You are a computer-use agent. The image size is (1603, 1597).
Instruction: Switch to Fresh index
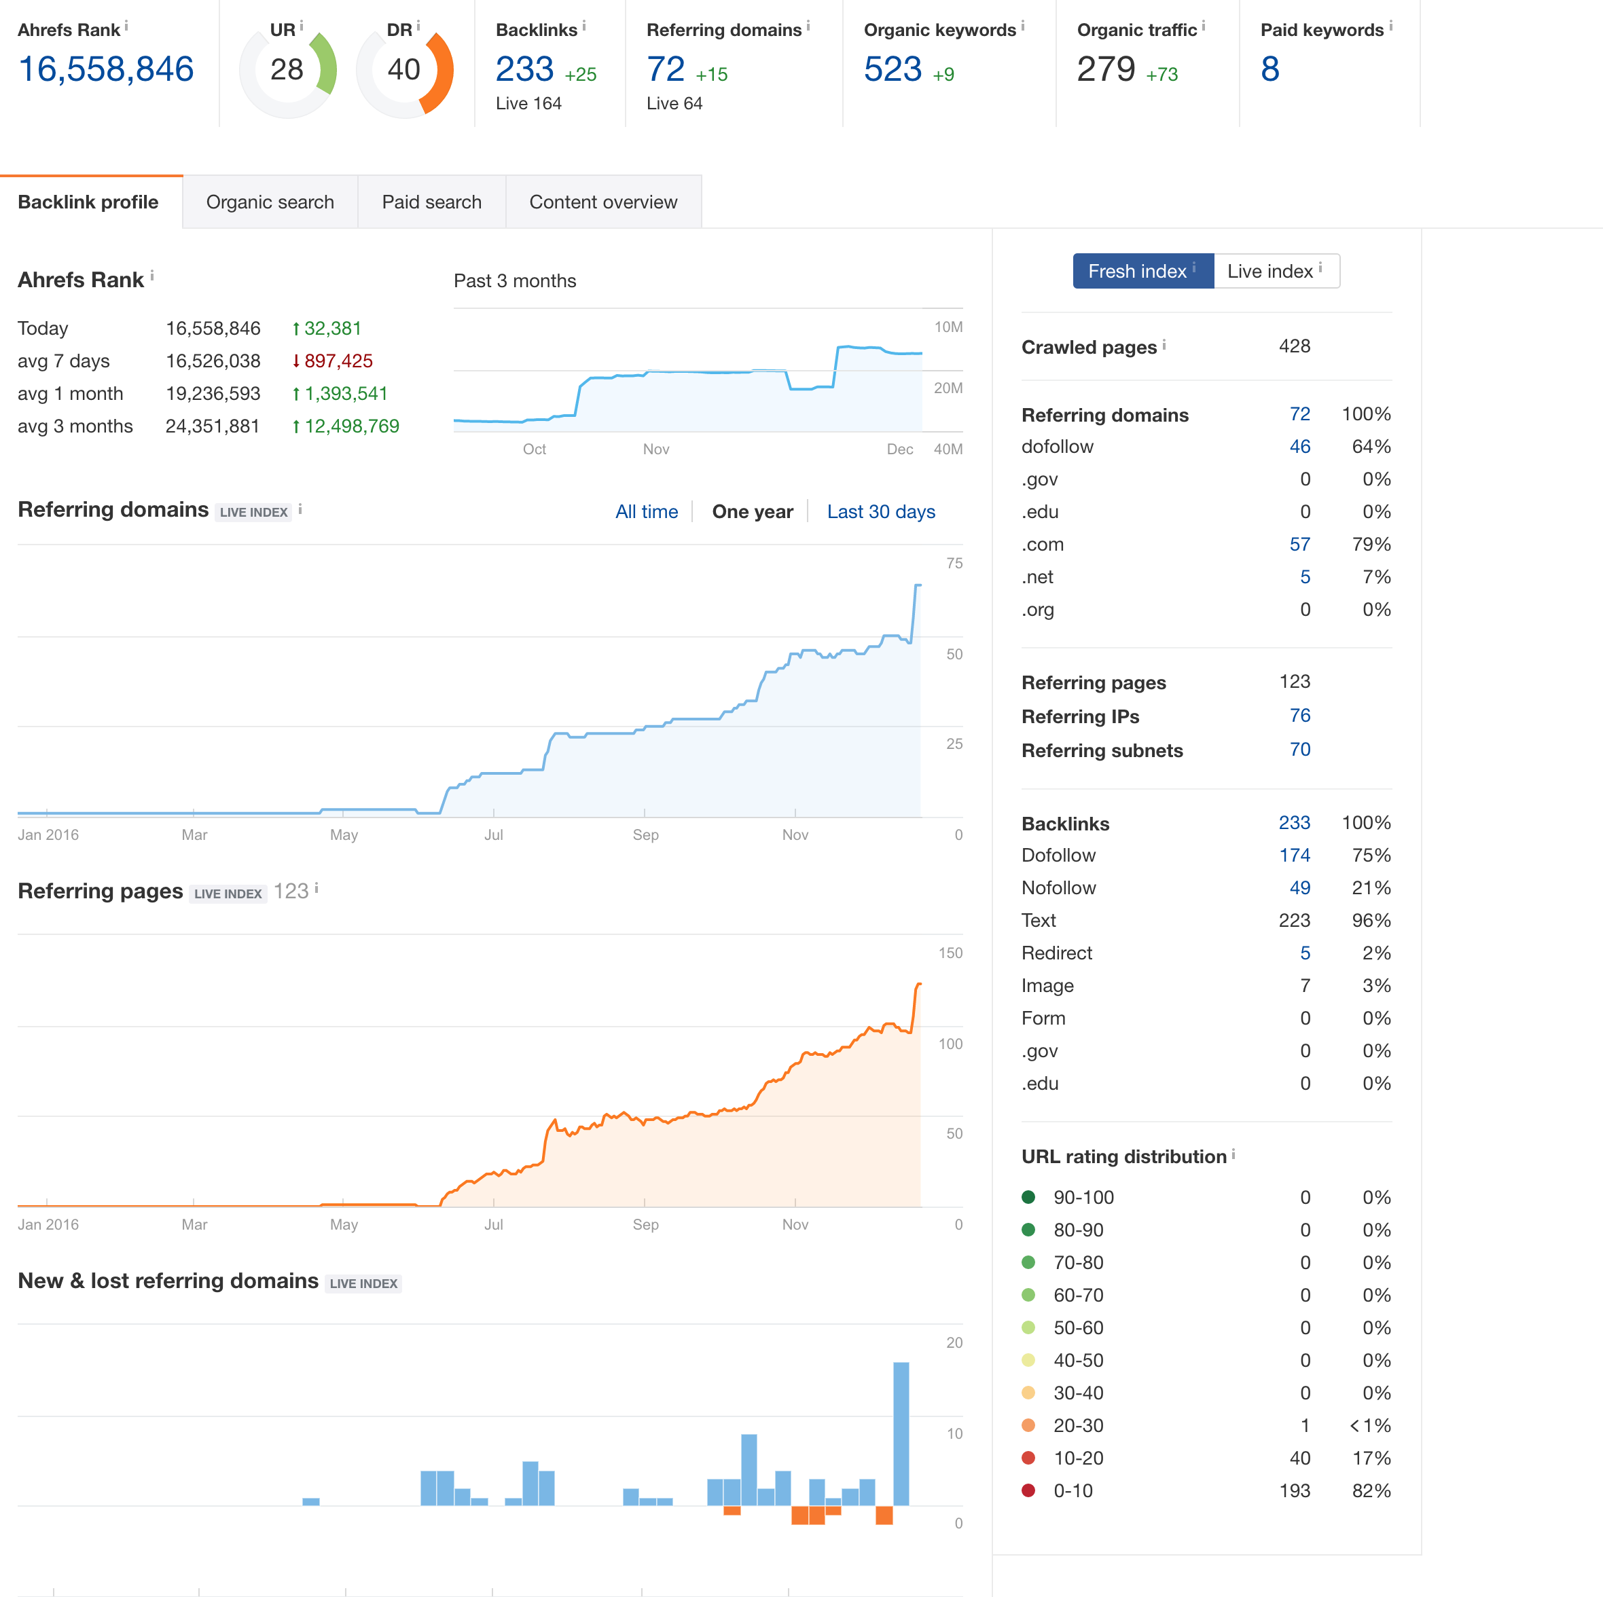(1142, 272)
